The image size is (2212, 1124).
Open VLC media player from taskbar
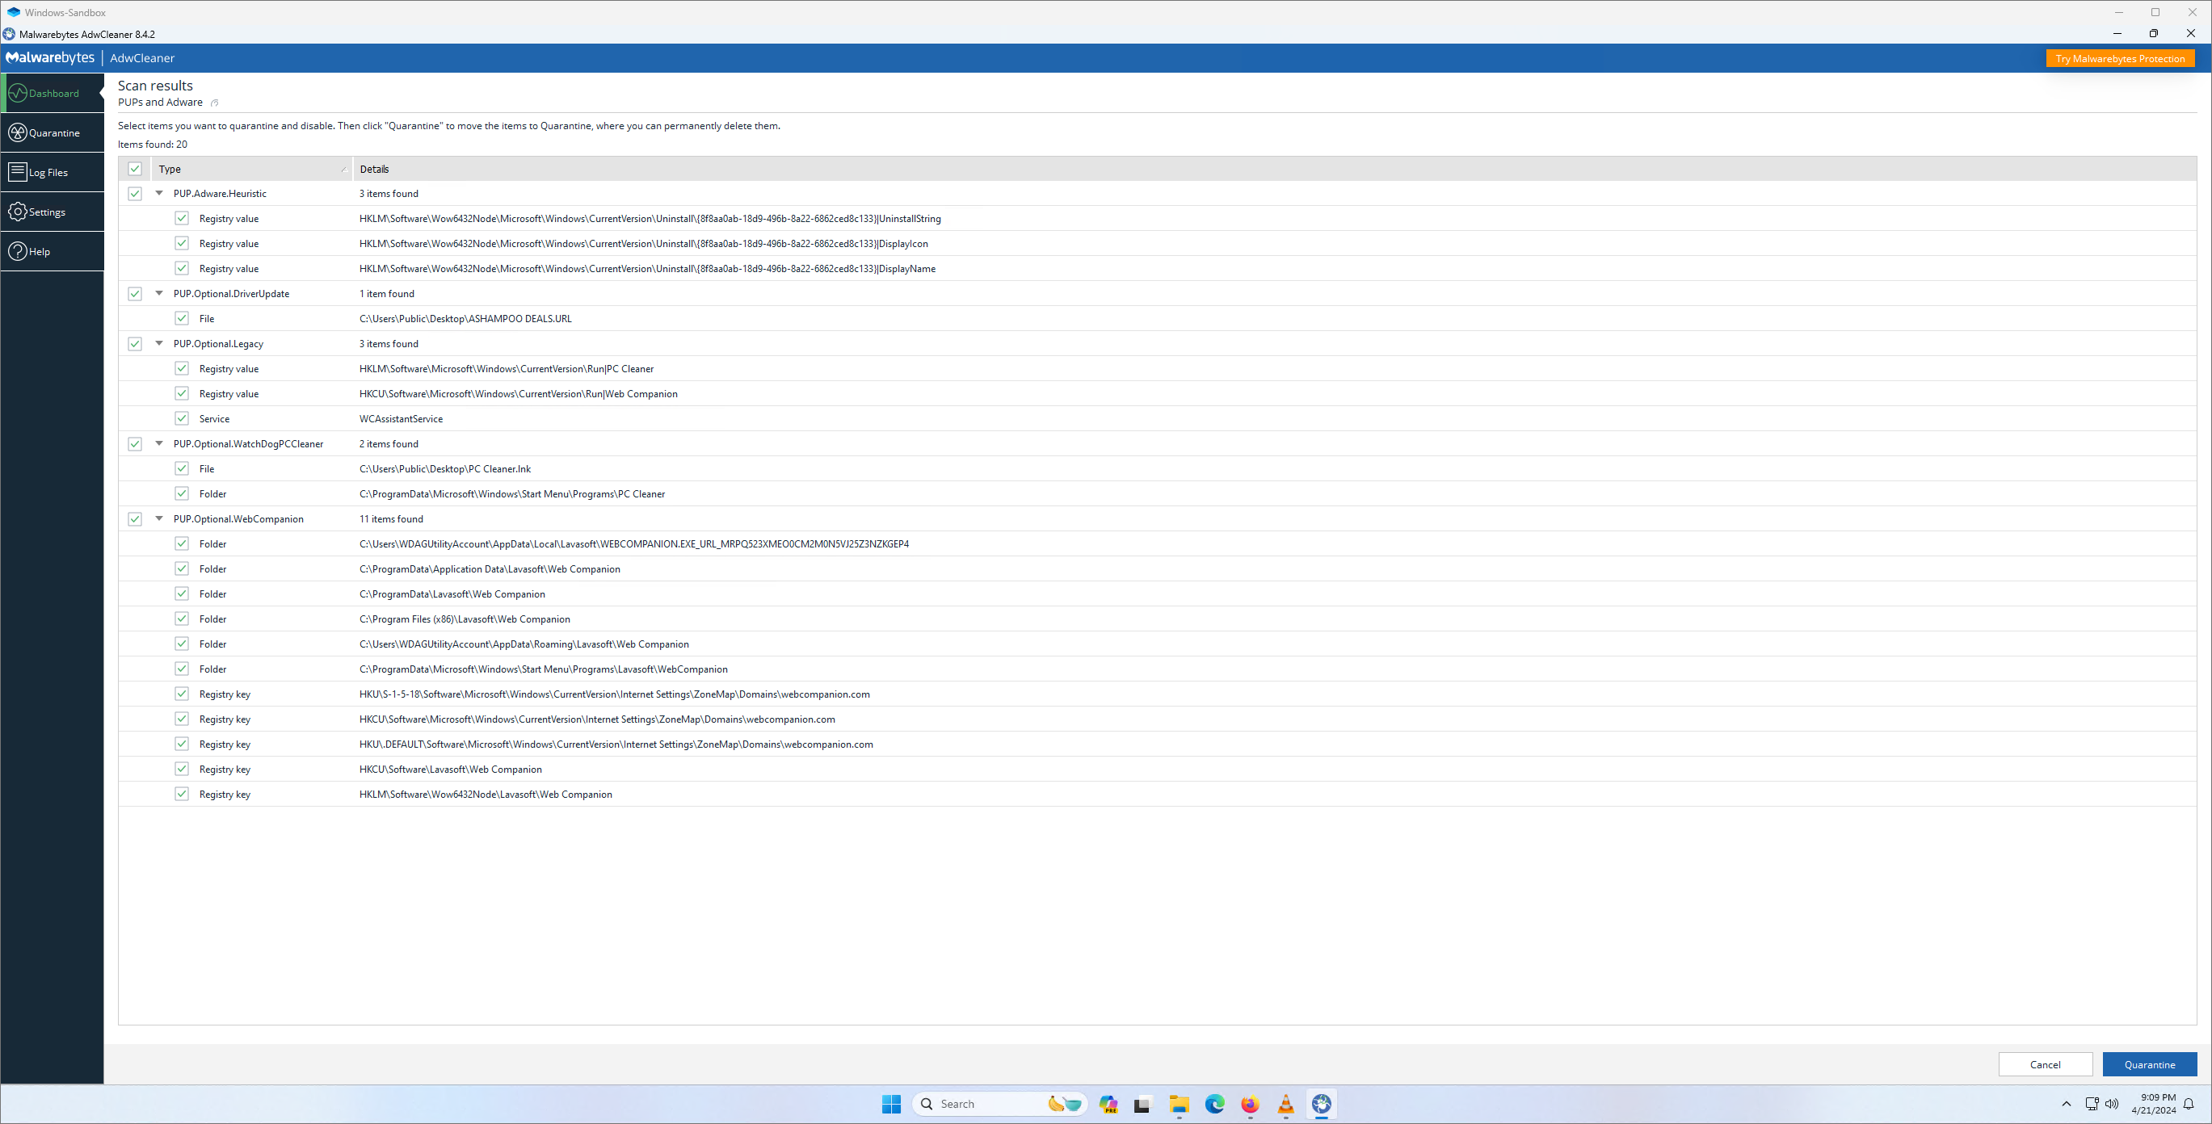tap(1285, 1105)
